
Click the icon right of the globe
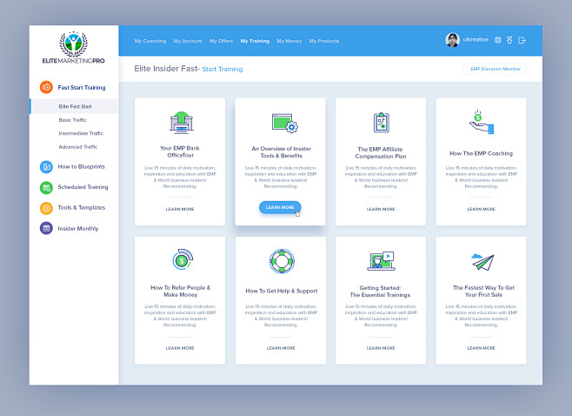click(x=509, y=40)
